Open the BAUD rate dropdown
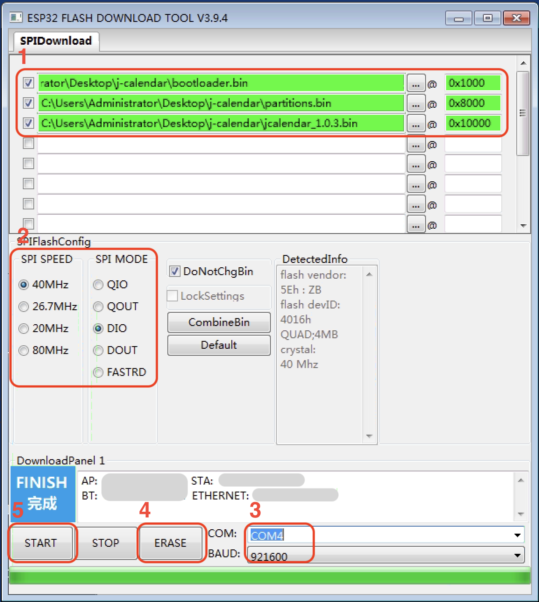The height and width of the screenshot is (602, 539). click(x=518, y=556)
